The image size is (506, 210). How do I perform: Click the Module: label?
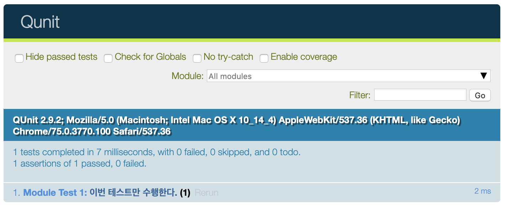188,76
